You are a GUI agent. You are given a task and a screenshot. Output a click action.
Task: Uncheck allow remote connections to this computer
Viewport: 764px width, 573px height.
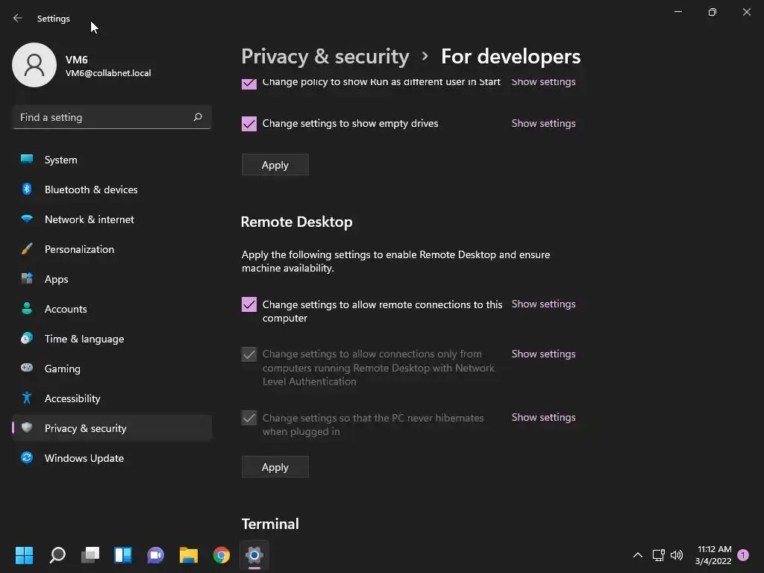click(249, 304)
